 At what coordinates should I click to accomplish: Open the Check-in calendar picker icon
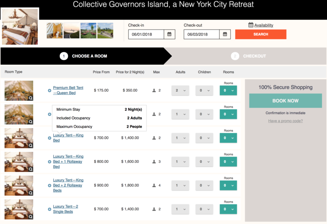click(x=169, y=34)
